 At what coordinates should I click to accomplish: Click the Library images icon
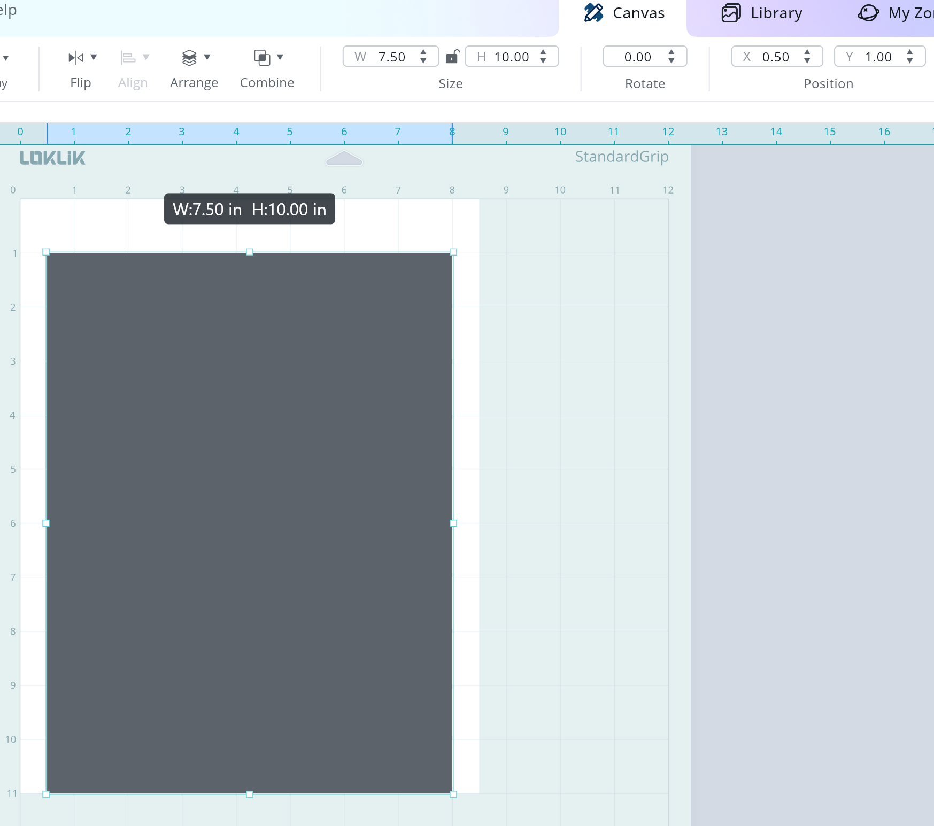coord(731,13)
